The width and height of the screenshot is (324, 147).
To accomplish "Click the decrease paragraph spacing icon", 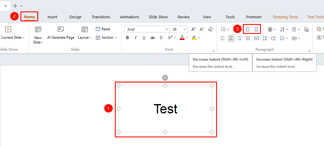I will click(273, 38).
